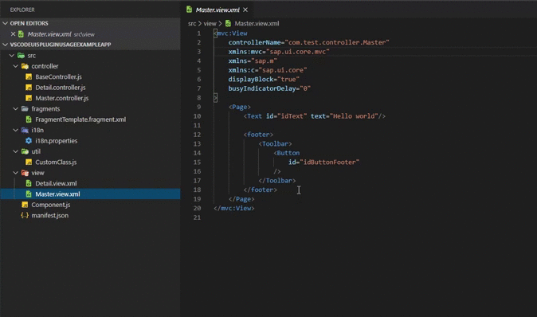The width and height of the screenshot is (537, 317).
Task: Click the Master.view.xml breadcrumb segment
Action: point(257,23)
